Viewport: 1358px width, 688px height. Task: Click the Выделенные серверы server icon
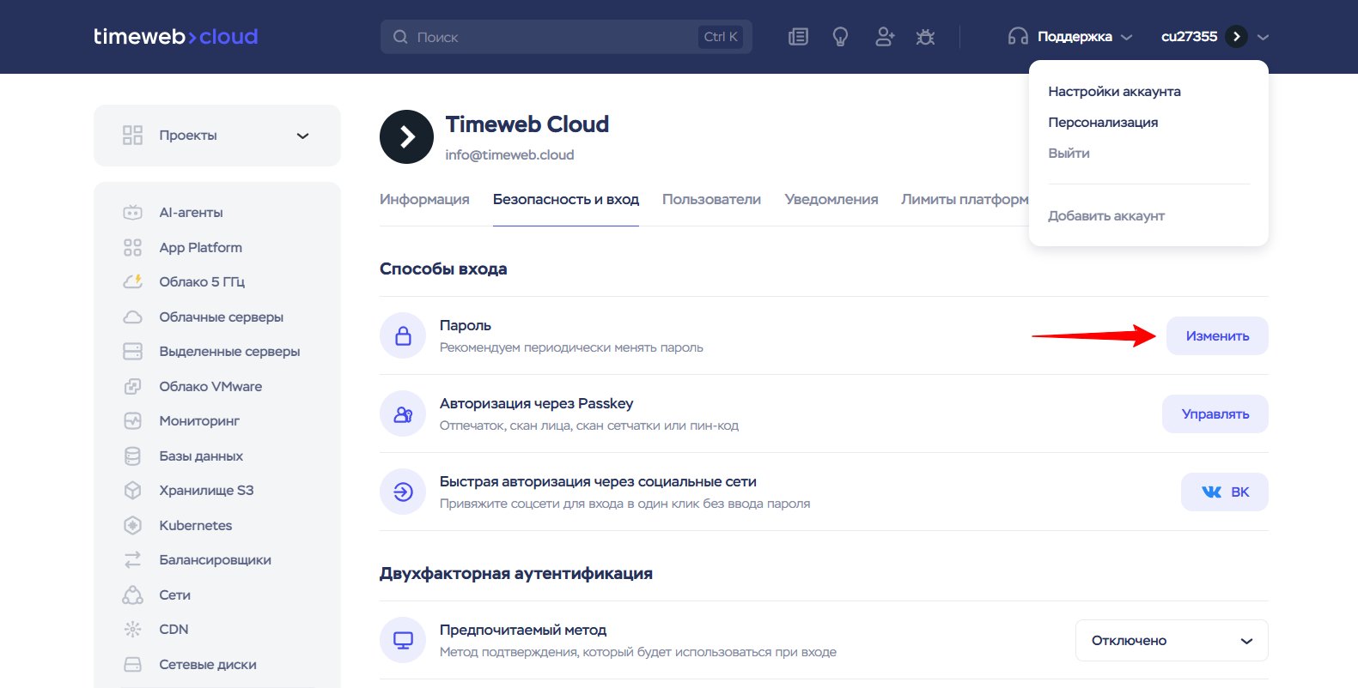[132, 352]
